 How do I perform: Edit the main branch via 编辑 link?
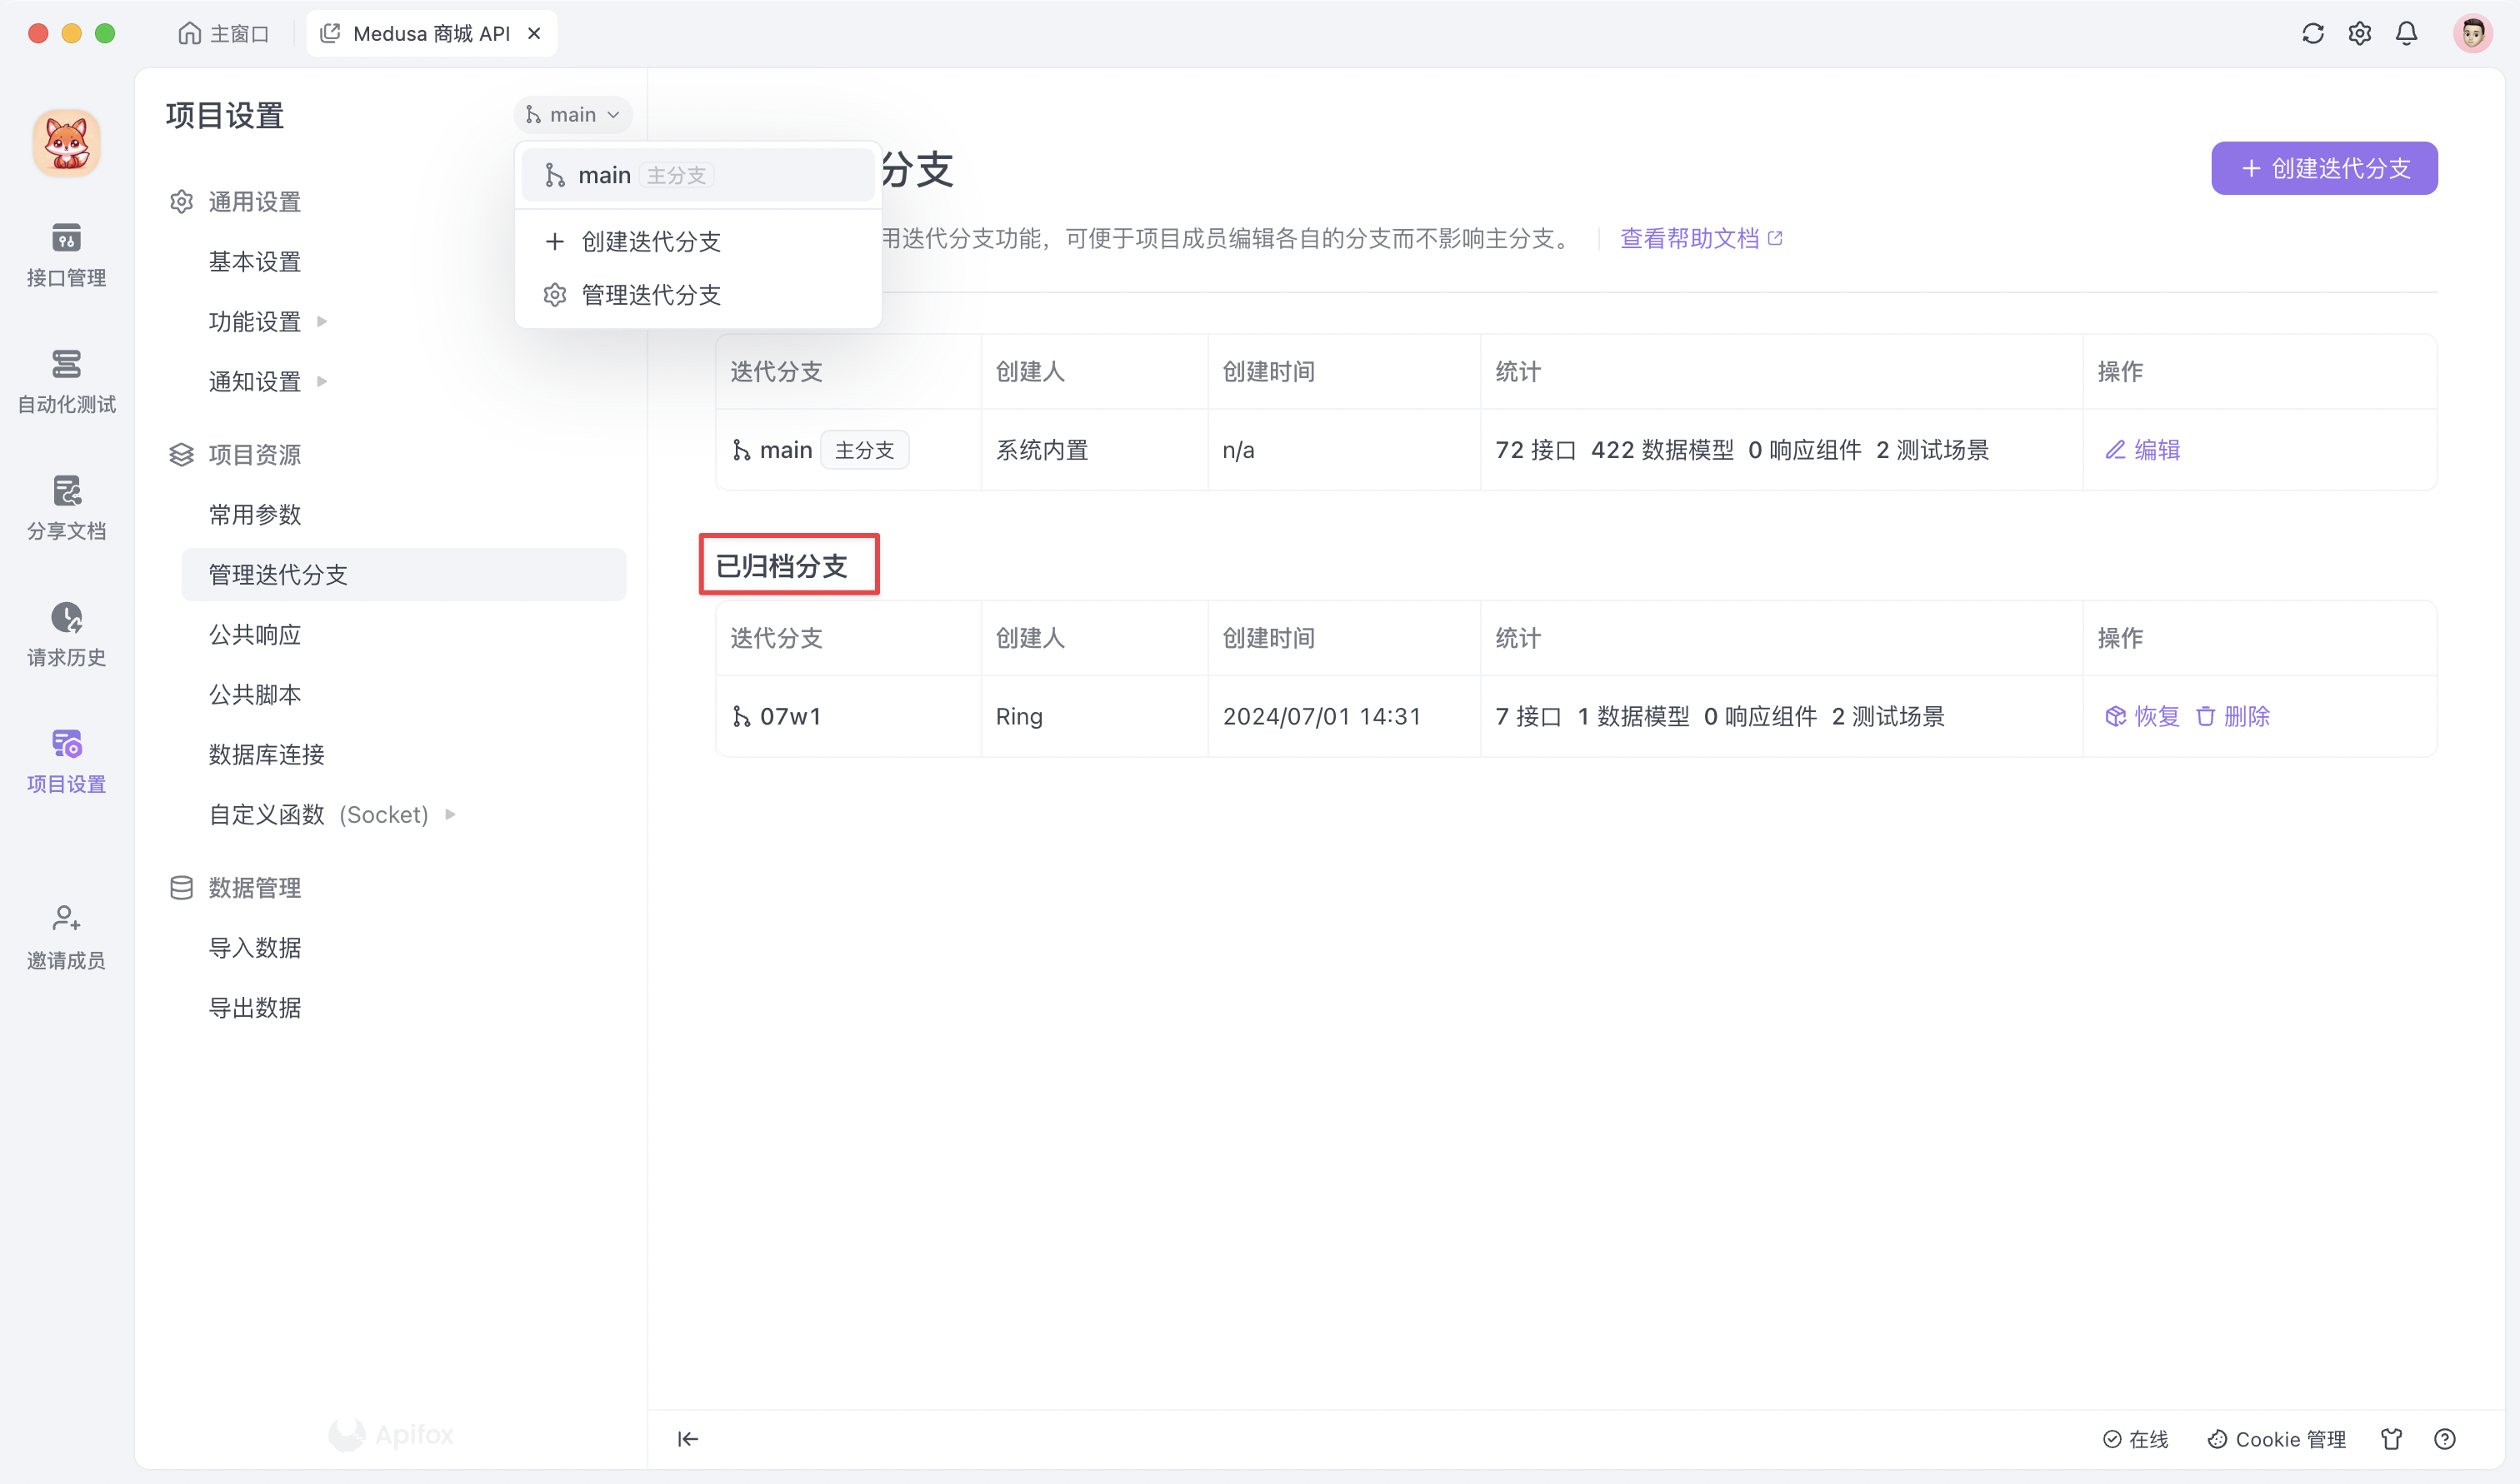tap(2142, 450)
